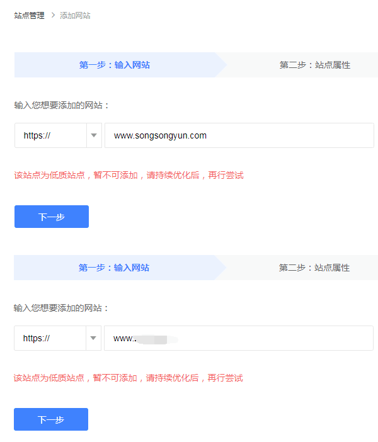
Task: Open the protocol dropdown beside www.songsongyun.com
Action: (58, 135)
